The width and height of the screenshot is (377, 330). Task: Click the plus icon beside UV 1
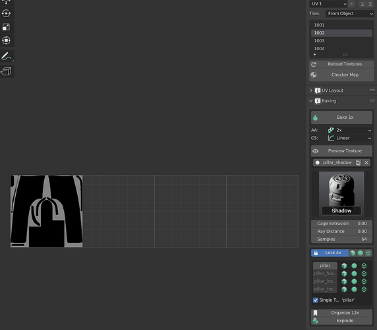351,4
